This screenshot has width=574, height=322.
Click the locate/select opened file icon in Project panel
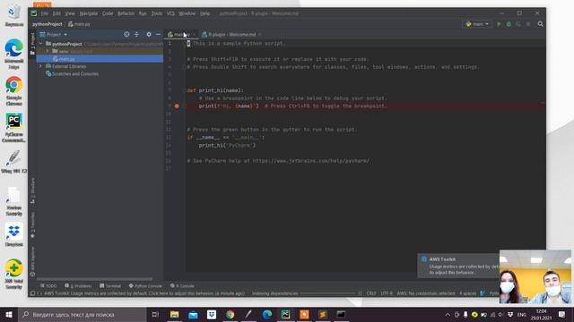point(126,34)
